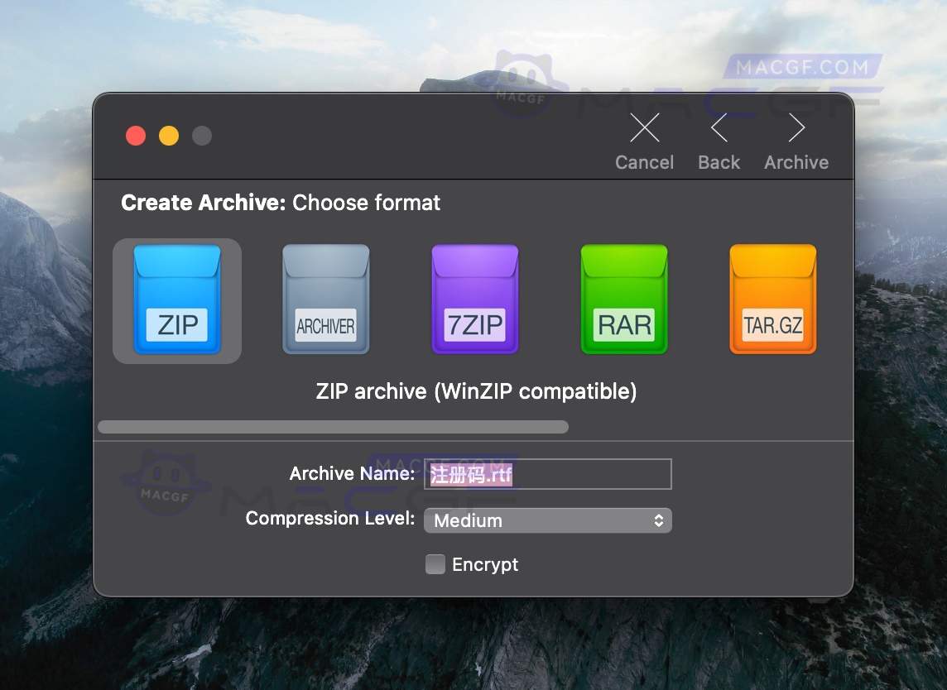
Task: Click the right chevron icon above Archive
Action: coord(796,128)
